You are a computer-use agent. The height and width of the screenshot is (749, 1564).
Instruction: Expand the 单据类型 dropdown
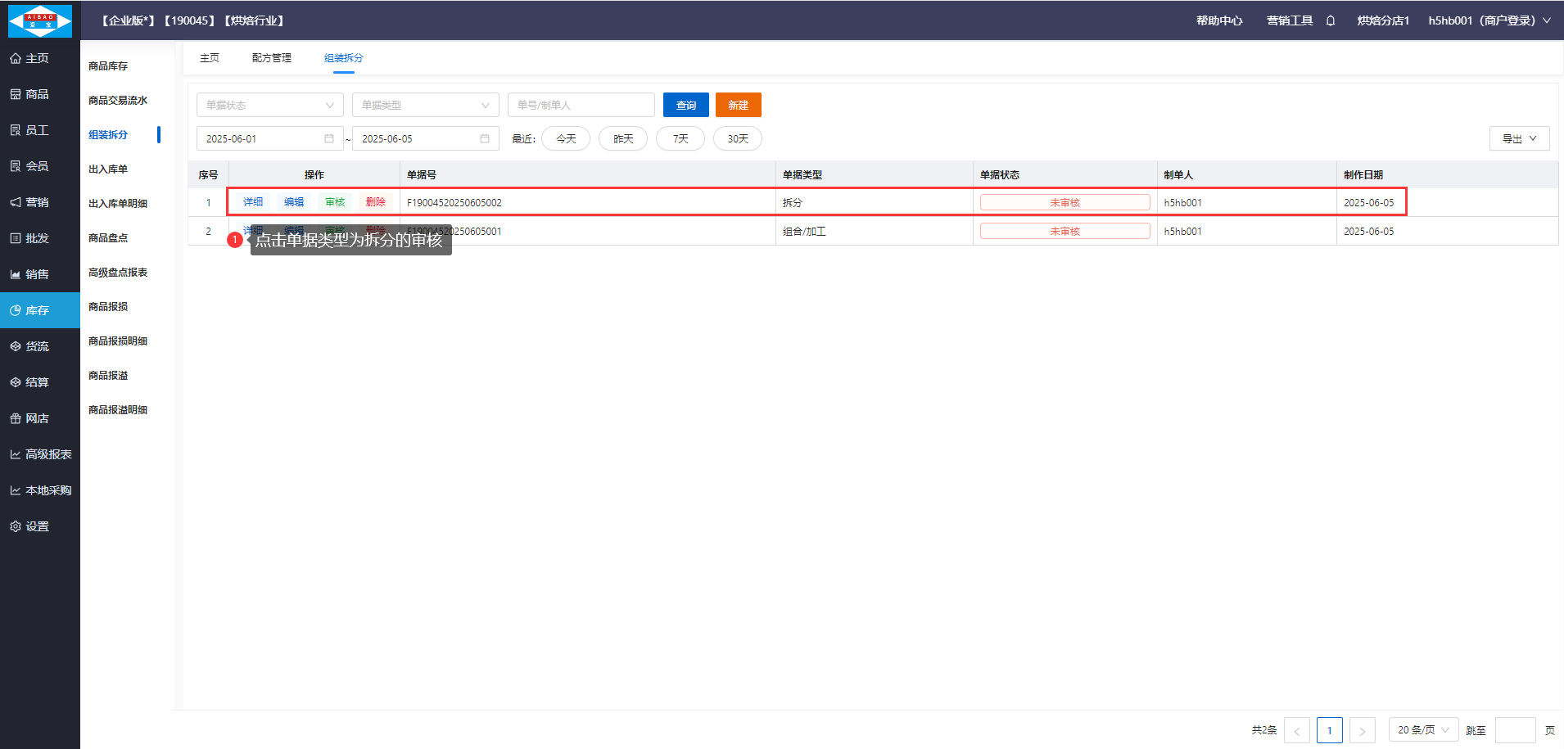[x=425, y=105]
